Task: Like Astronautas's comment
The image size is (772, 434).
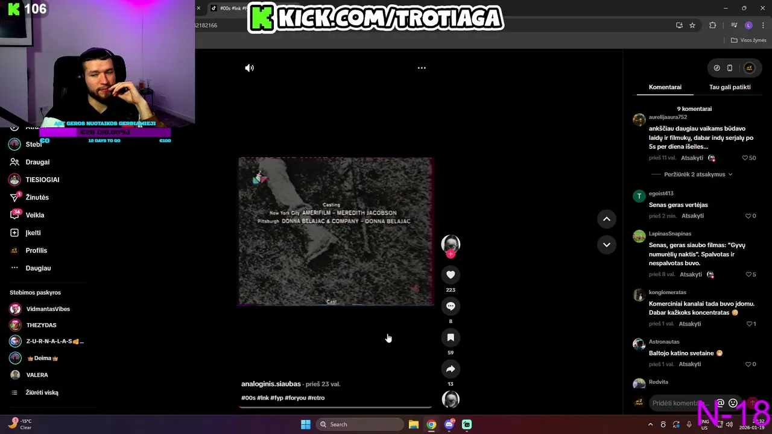Action: [748, 364]
